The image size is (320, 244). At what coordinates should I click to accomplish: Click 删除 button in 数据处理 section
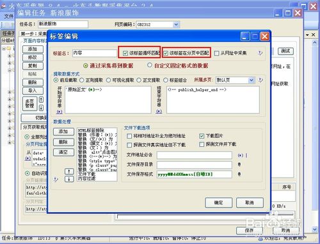tap(63, 142)
